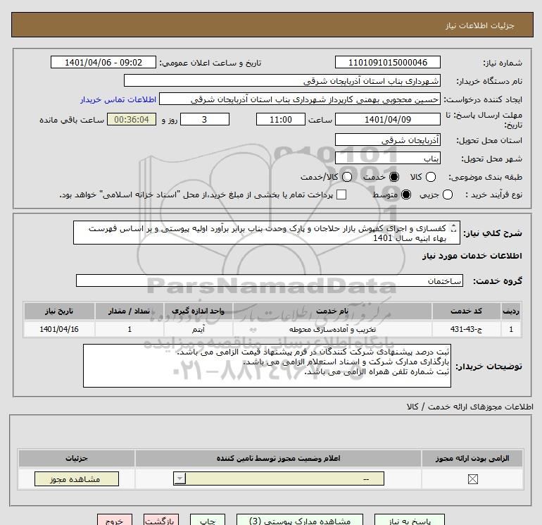Click the announcement date field 1401/04/06 - 09:02
542x525 pixels.
[103, 62]
